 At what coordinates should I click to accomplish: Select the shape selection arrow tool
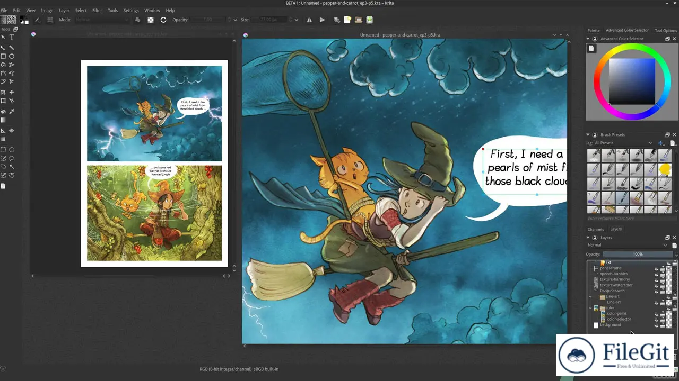[x=3, y=37]
